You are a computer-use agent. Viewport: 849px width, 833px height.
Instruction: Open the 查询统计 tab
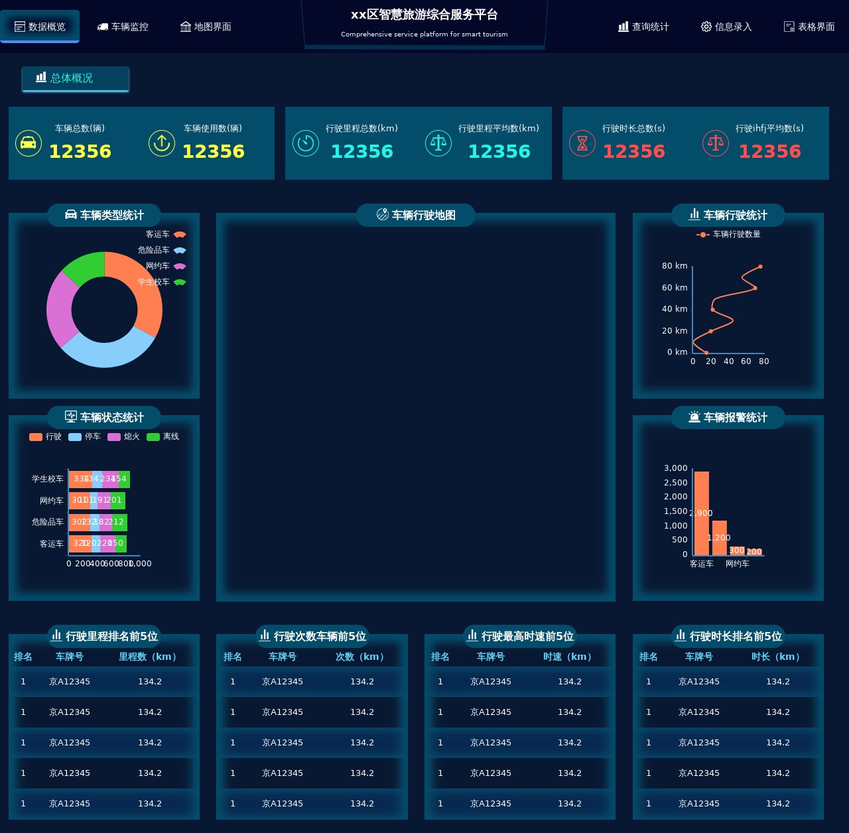(643, 27)
